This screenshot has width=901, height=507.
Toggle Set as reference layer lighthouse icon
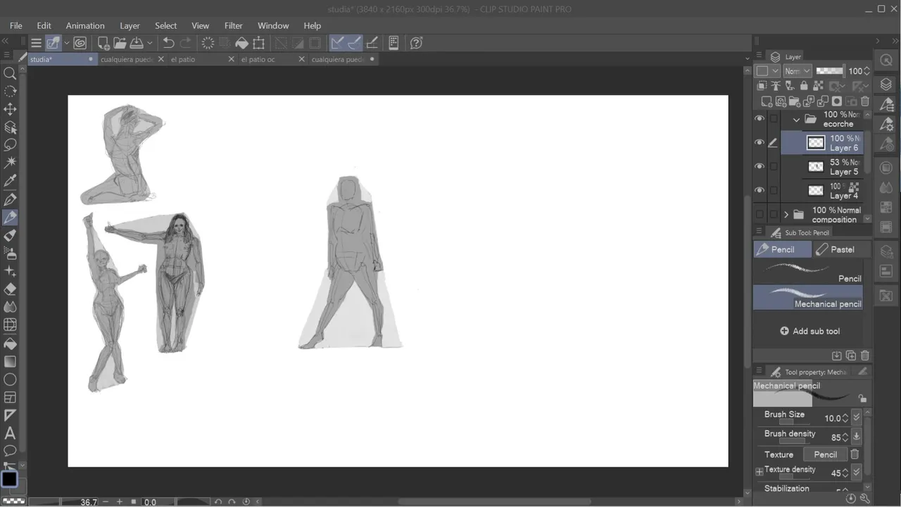tap(776, 86)
